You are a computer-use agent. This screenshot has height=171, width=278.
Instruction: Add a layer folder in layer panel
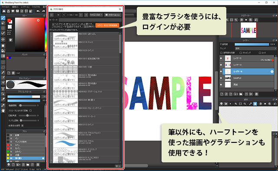(x=241, y=94)
